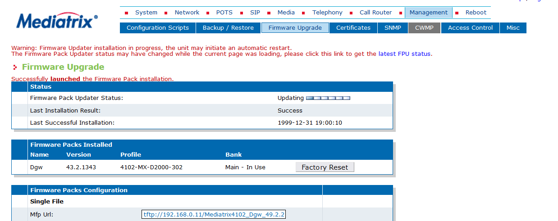Screen dimensions: 558x221
Task: Select the Media menu
Action: click(286, 13)
